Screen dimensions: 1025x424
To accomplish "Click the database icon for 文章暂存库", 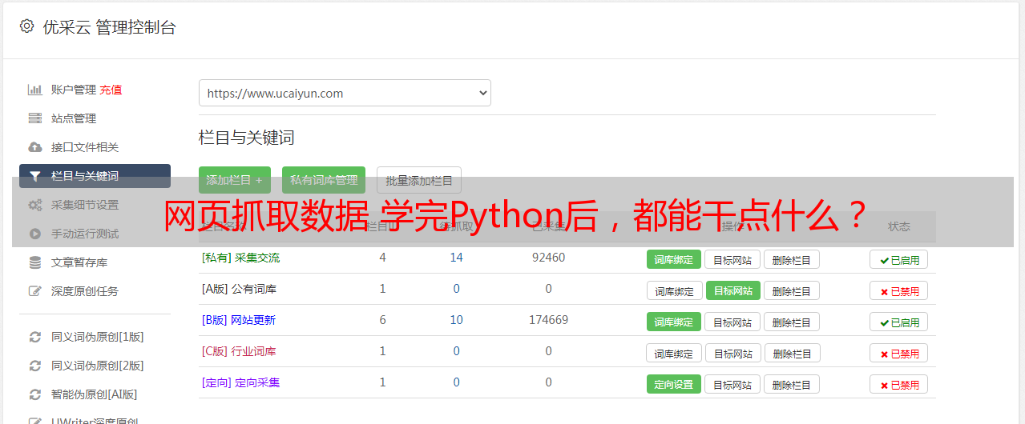I will click(34, 262).
